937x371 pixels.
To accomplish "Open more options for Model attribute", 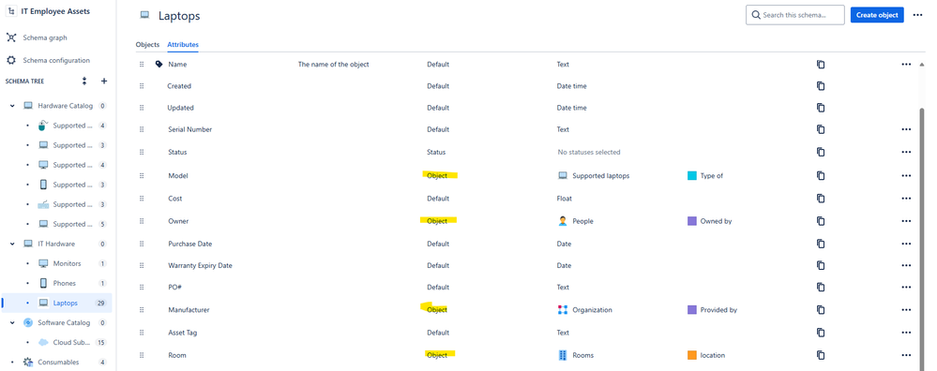I will (906, 176).
